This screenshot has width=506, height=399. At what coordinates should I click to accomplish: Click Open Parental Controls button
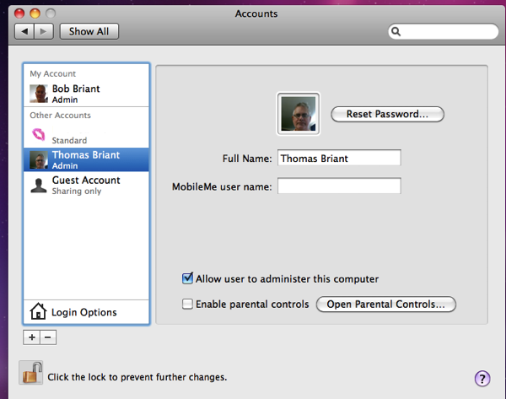coord(386,304)
